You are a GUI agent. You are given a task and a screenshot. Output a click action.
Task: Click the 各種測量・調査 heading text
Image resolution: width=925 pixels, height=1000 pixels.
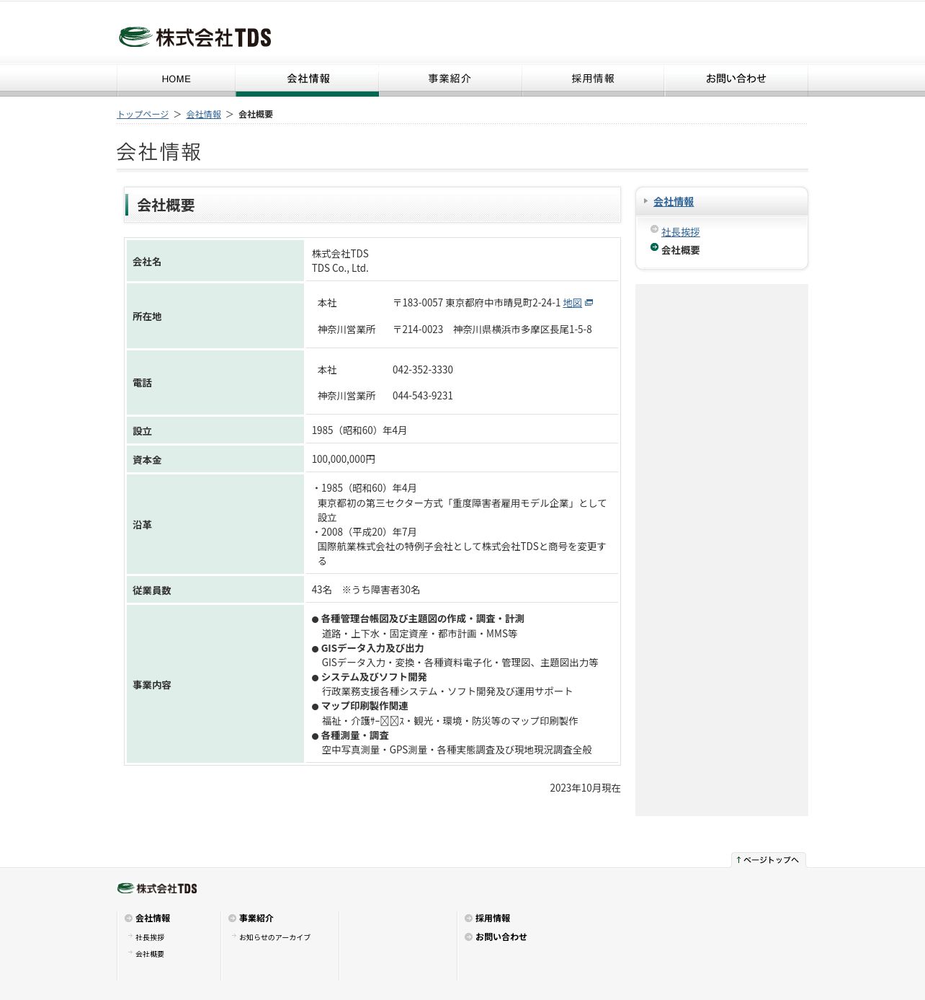[355, 735]
